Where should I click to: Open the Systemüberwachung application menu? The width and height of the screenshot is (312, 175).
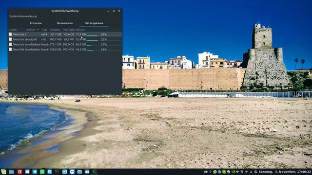(x=23, y=16)
